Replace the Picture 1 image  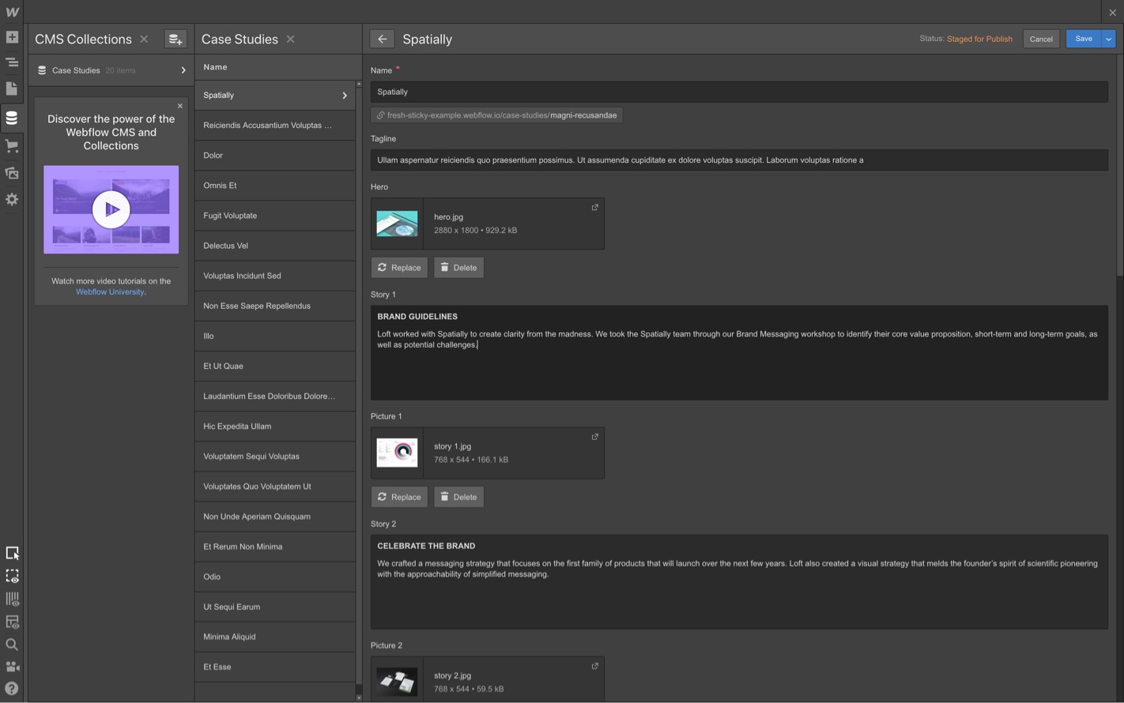point(399,497)
